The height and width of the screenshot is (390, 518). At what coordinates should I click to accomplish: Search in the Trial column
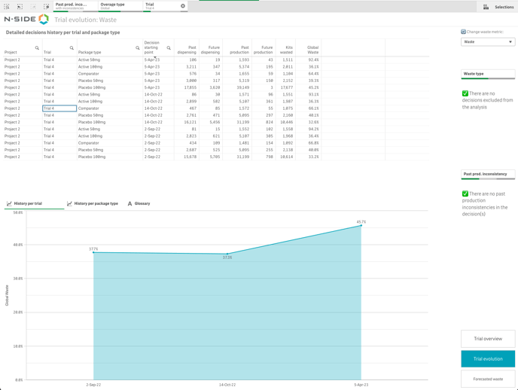tap(72, 48)
